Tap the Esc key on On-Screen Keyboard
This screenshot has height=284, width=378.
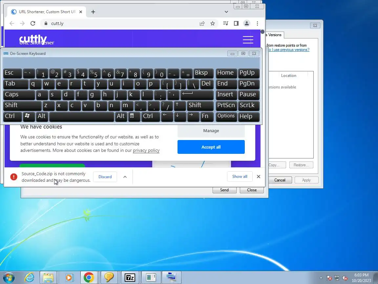coord(12,73)
